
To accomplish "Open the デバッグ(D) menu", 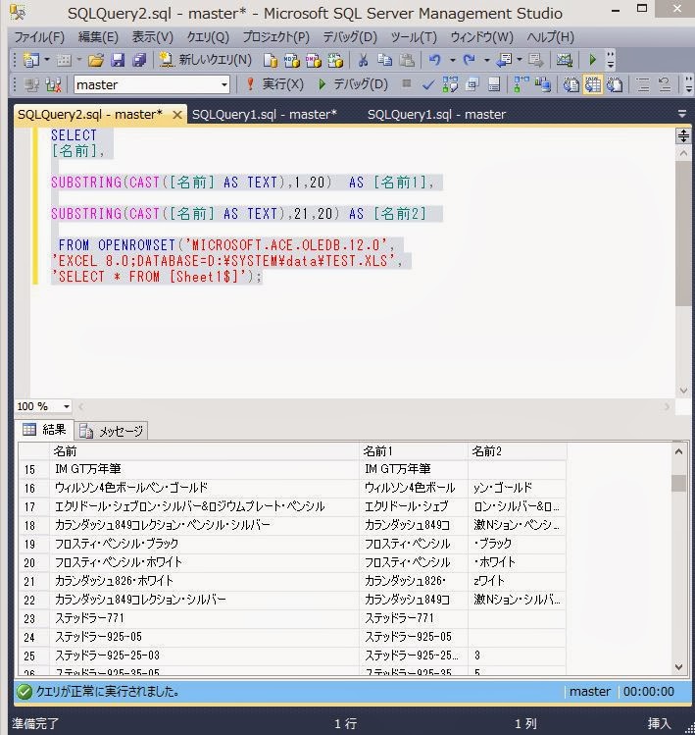I will [x=350, y=37].
